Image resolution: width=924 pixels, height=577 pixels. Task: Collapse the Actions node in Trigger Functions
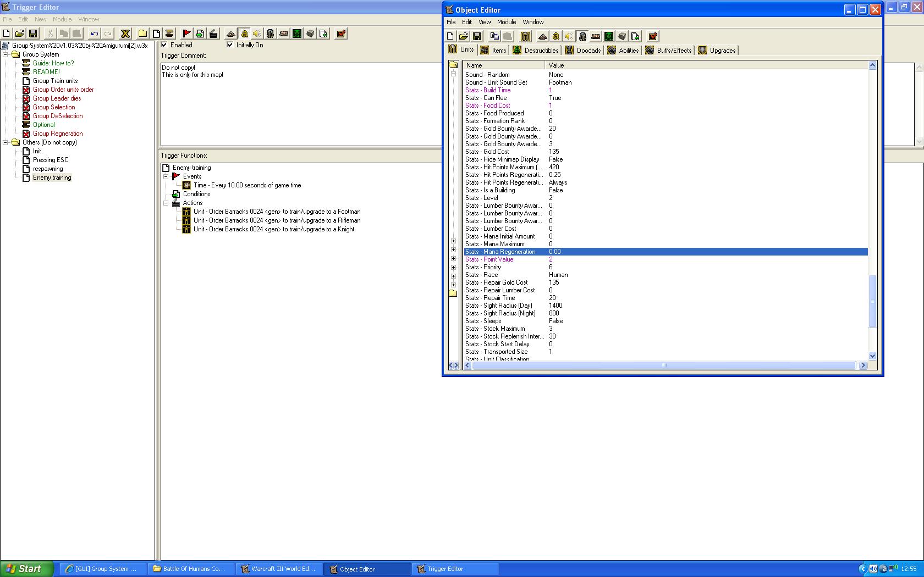[166, 203]
